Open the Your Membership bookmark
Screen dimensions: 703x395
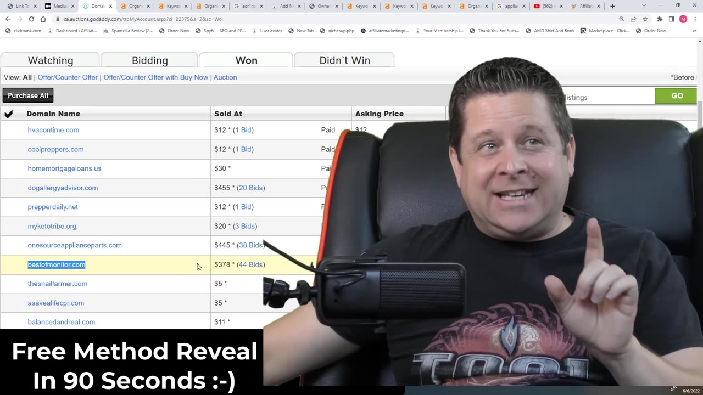tap(439, 31)
